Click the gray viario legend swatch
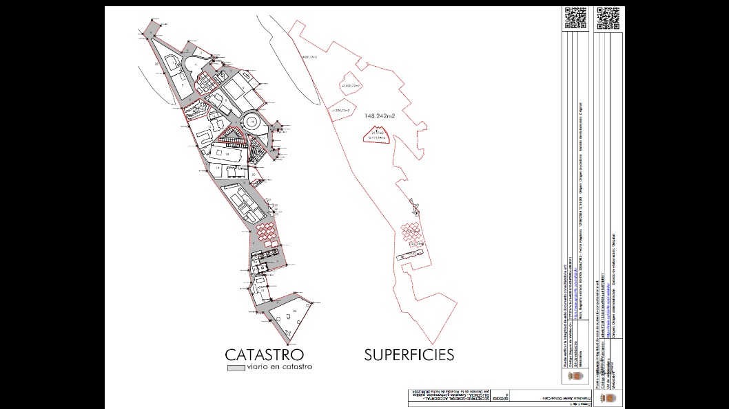The width and height of the screenshot is (729, 409). tap(235, 368)
